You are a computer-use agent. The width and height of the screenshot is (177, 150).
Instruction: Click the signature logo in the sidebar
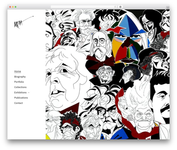24,22
